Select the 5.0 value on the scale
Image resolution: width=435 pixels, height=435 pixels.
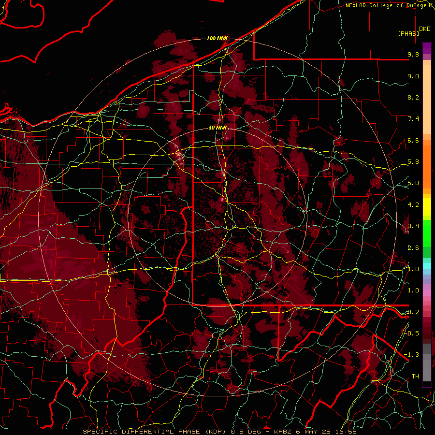[413, 183]
